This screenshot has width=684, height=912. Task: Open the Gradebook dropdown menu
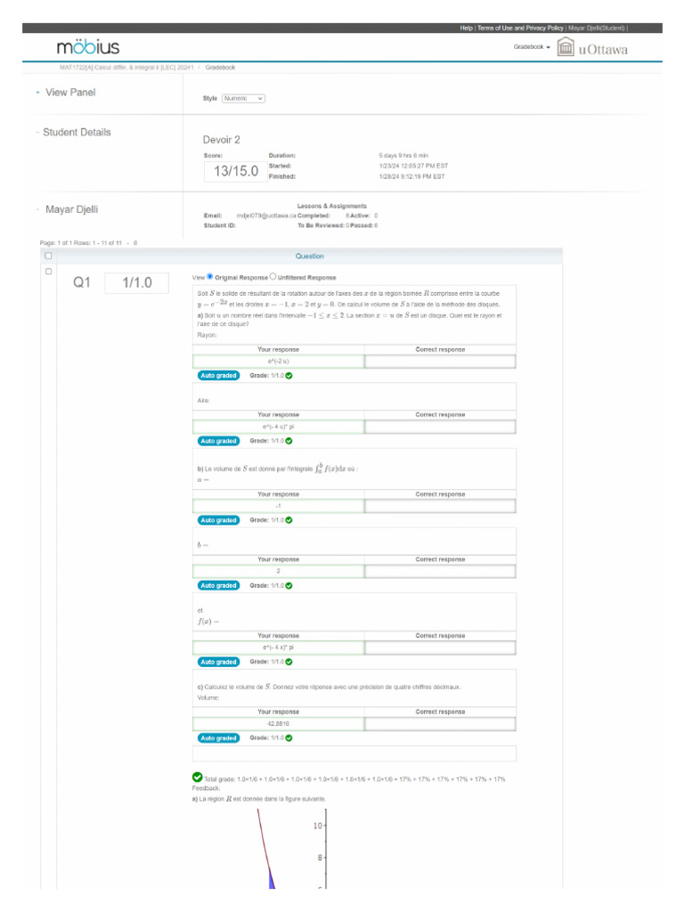tap(532, 47)
